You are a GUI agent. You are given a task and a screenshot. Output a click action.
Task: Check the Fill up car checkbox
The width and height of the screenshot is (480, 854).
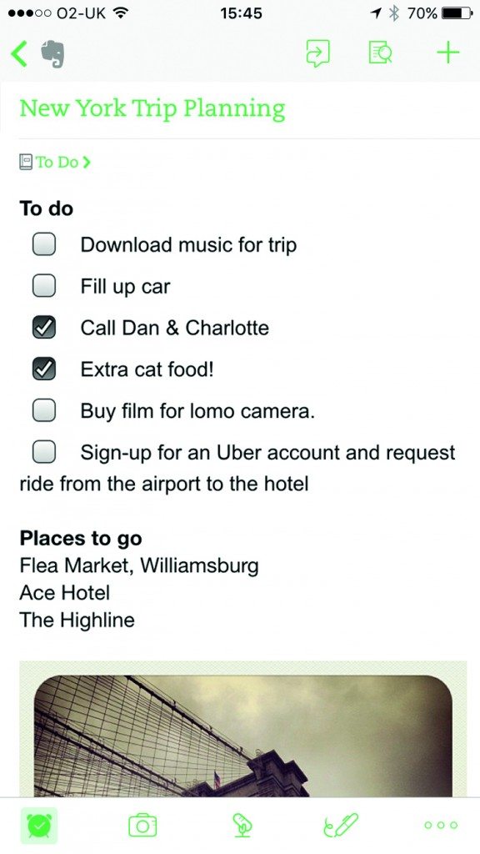43,285
